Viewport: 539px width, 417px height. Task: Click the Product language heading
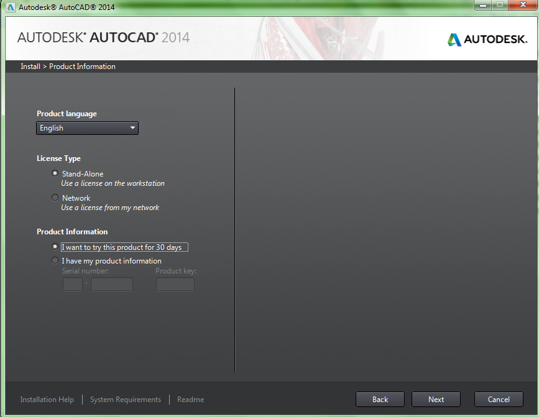click(67, 114)
